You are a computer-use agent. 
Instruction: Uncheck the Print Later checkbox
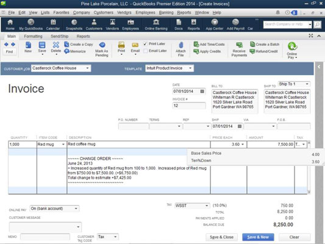145,44
